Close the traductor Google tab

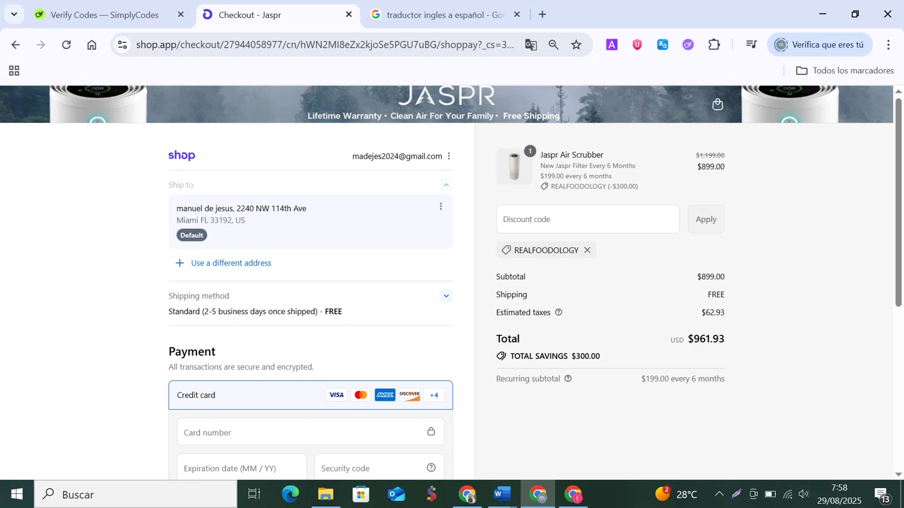coord(517,14)
